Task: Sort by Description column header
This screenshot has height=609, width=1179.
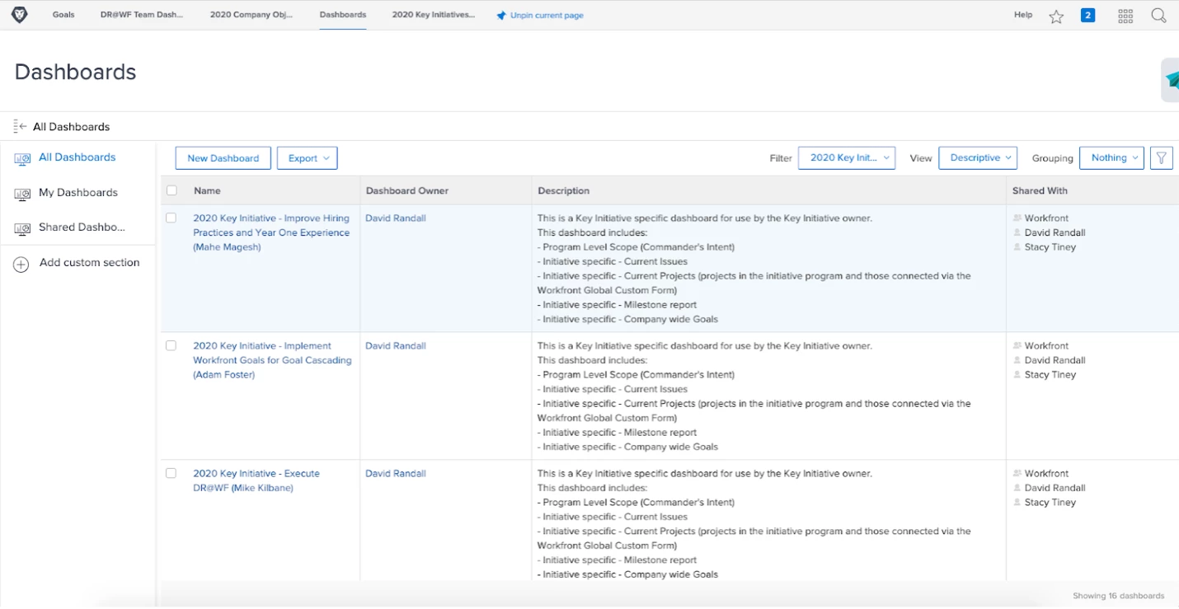Action: tap(564, 190)
